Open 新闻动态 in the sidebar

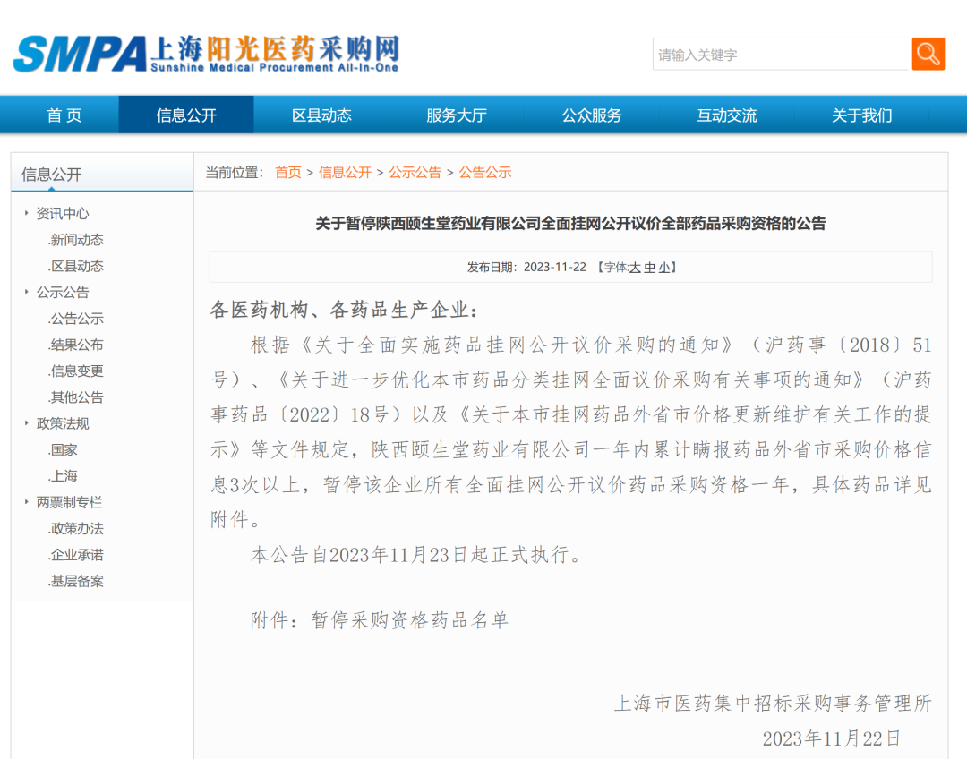(76, 240)
